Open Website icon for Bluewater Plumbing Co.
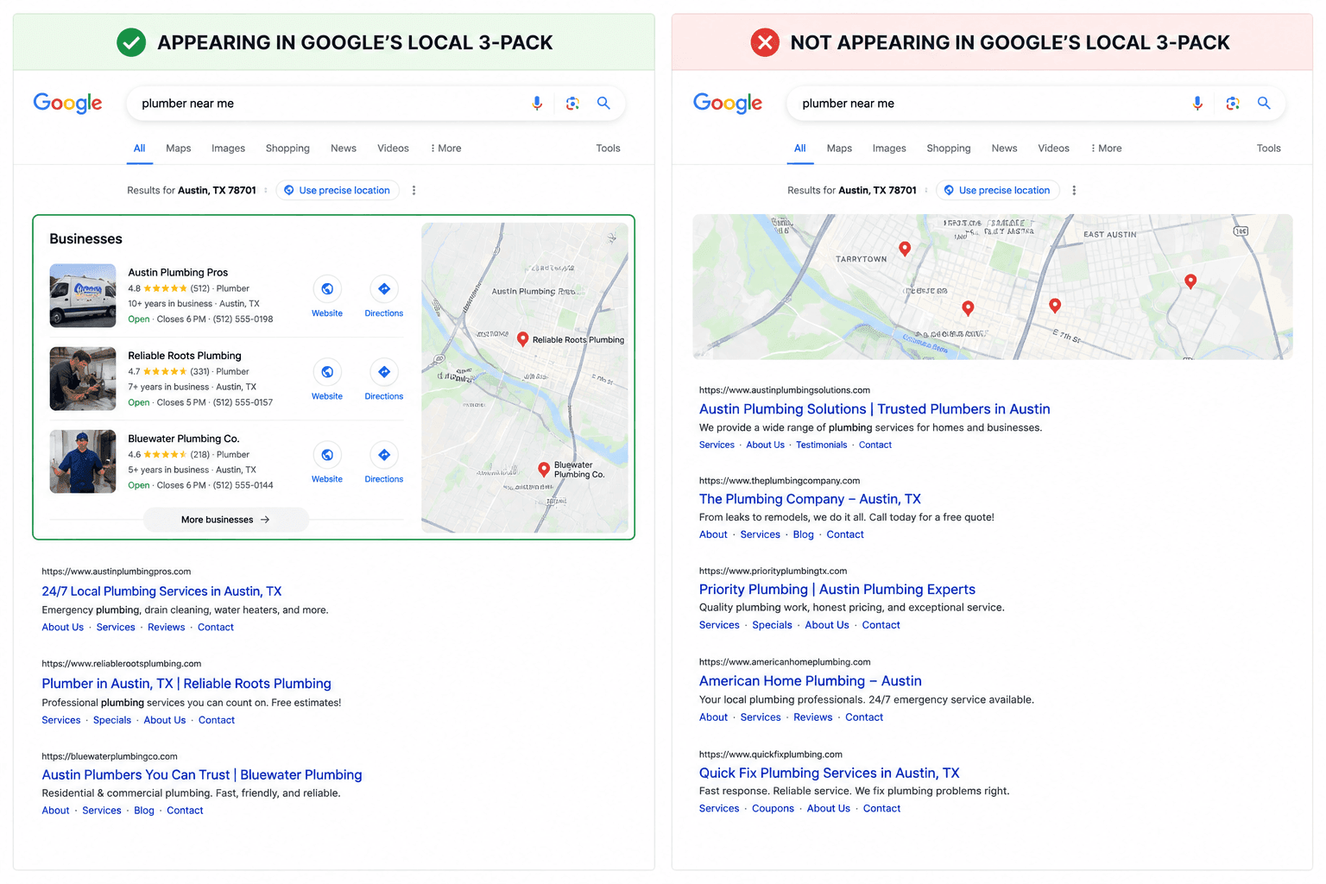 tap(327, 455)
